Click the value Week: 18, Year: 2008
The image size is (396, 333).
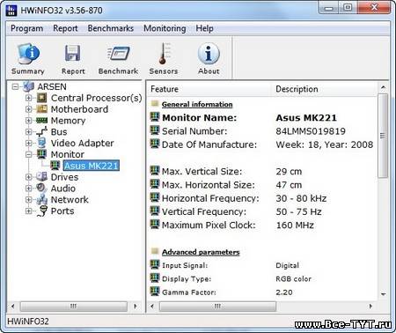coord(325,144)
